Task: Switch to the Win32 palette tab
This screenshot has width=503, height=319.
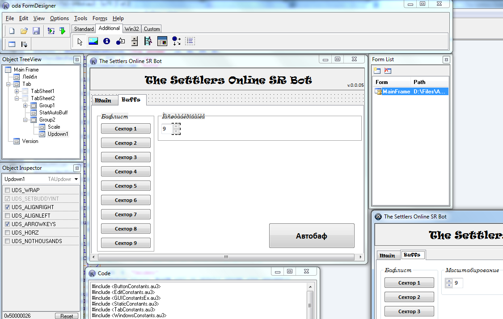Action: (x=131, y=29)
